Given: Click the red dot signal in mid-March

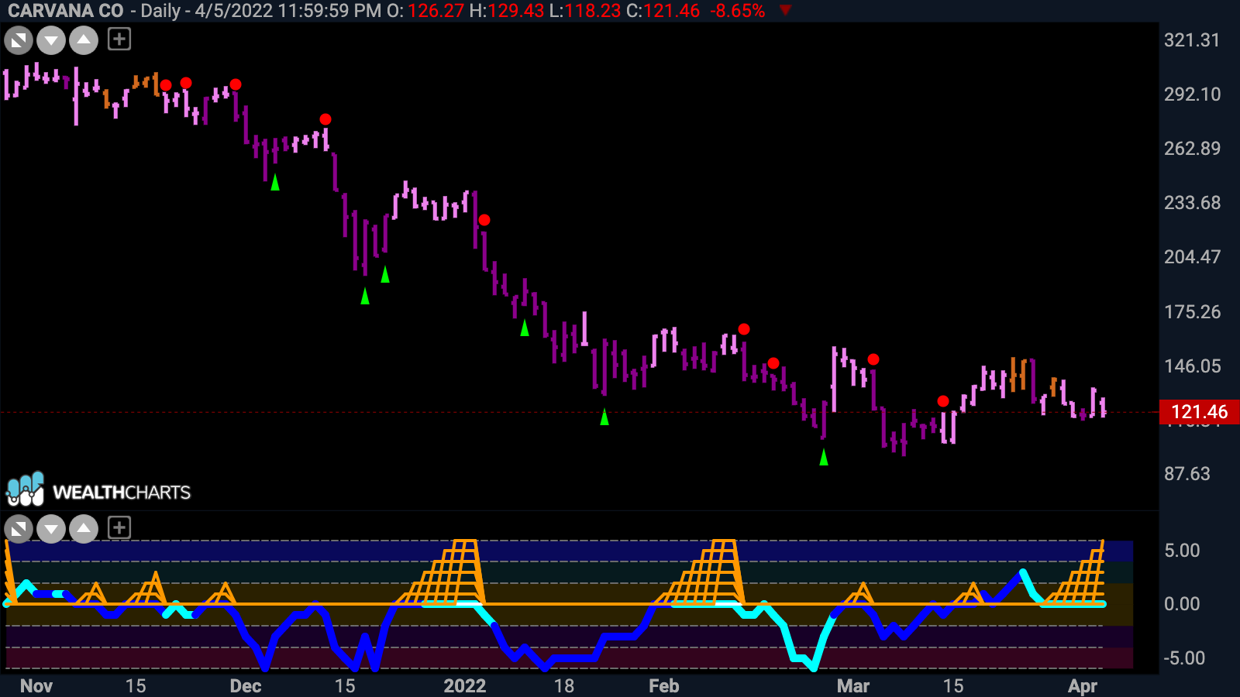Looking at the screenshot, I should point(943,401).
